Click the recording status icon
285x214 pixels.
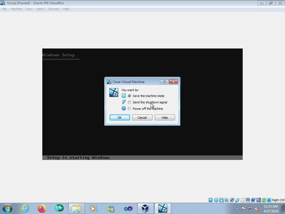pyautogui.click(x=253, y=200)
